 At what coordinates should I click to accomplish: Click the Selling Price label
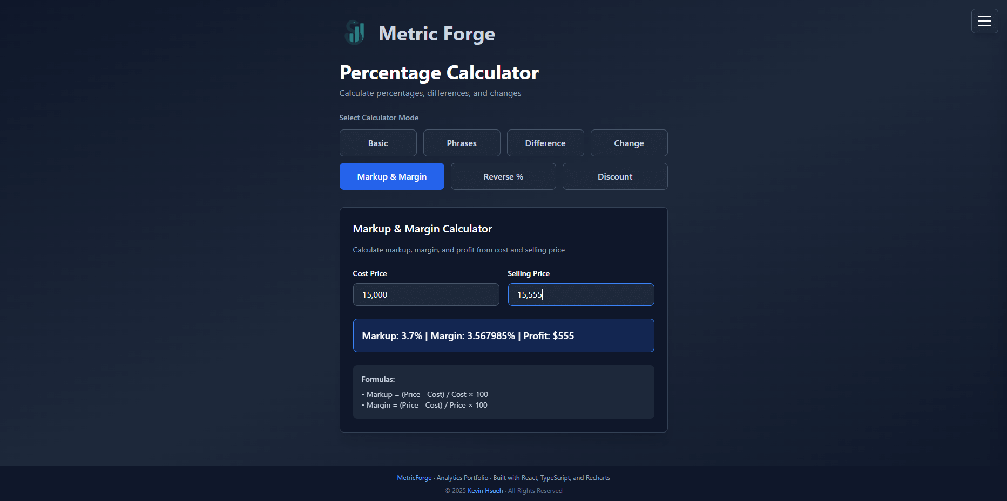click(x=529, y=273)
